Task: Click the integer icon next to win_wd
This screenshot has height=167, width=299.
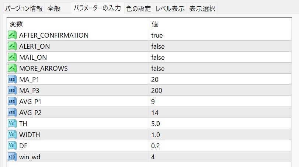Action: pos(13,157)
